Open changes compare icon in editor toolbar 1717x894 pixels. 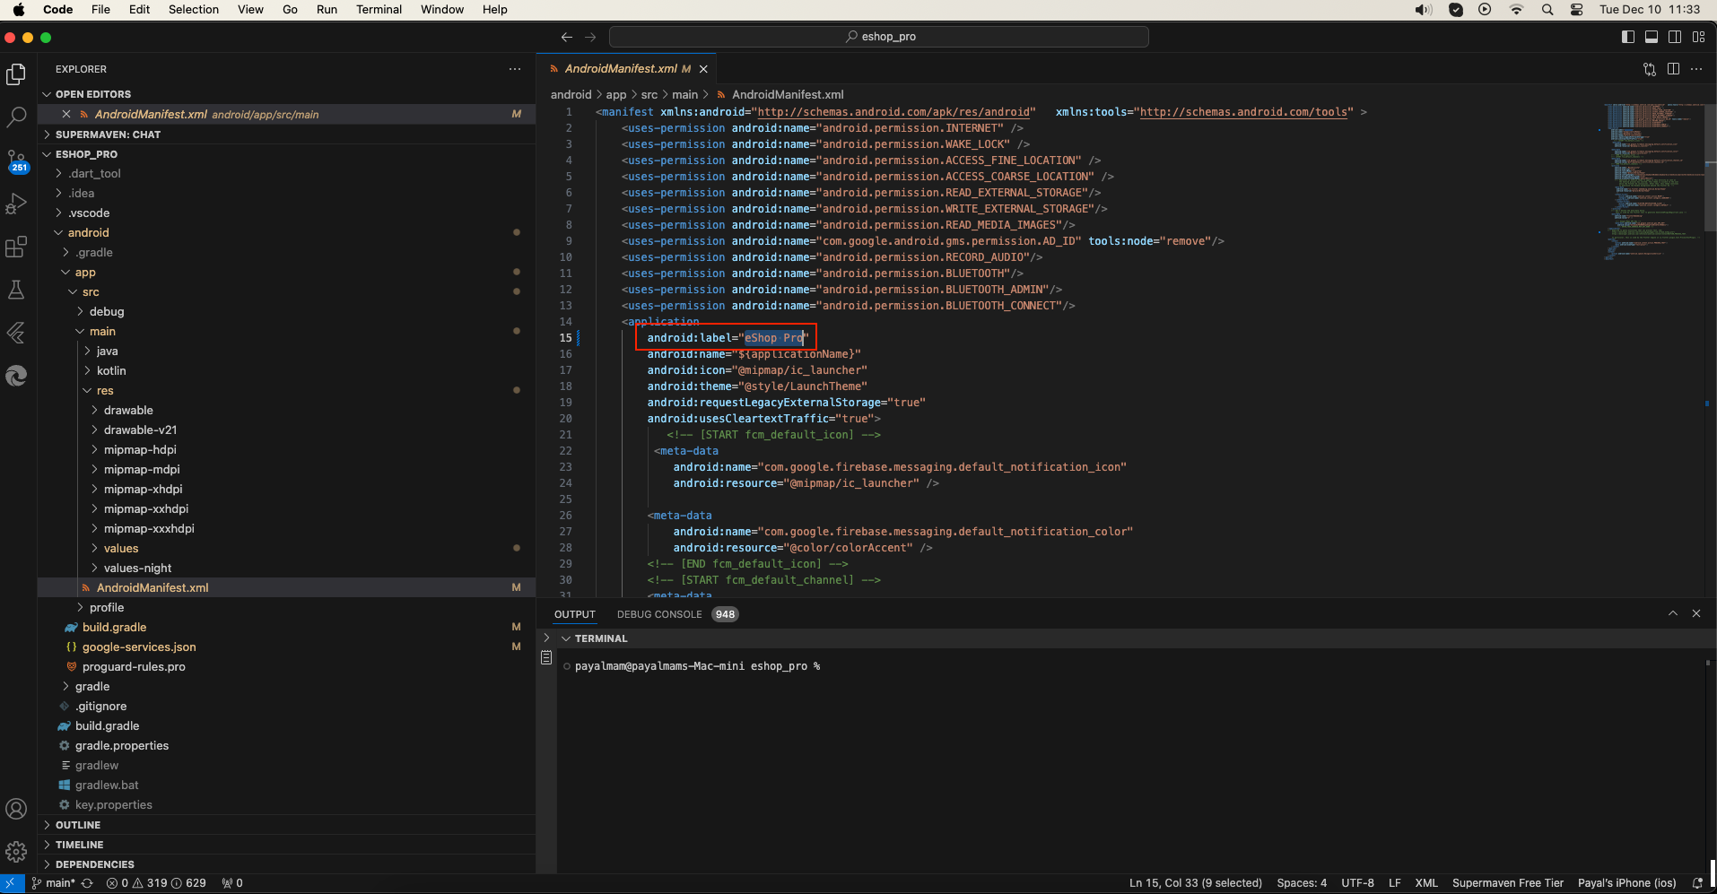1649,69
